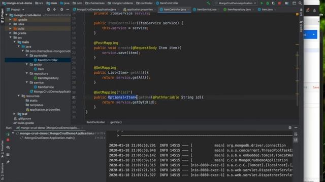Stop process in Run panel sidebar
This screenshot has height=182, width=325.
coord(8,140)
